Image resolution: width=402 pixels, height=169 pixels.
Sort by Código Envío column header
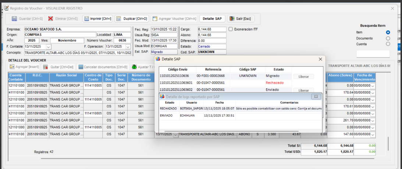coord(177,69)
